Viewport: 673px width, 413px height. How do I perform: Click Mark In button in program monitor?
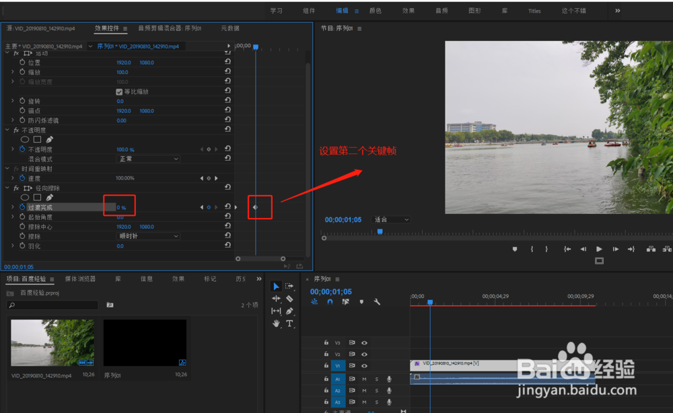coord(532,249)
